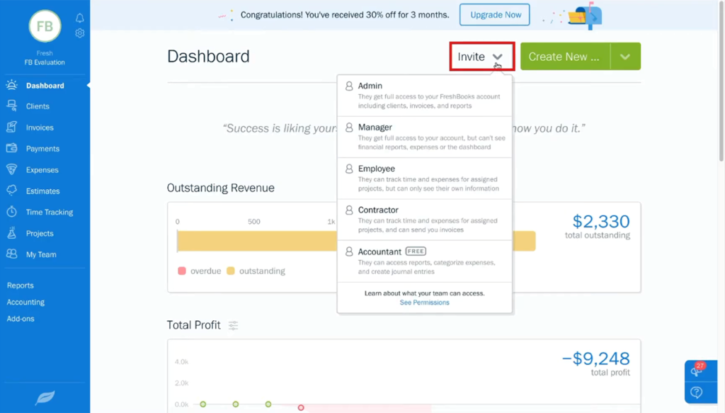Click the notification bell icon
Screen dimensions: 725x413
(79, 18)
